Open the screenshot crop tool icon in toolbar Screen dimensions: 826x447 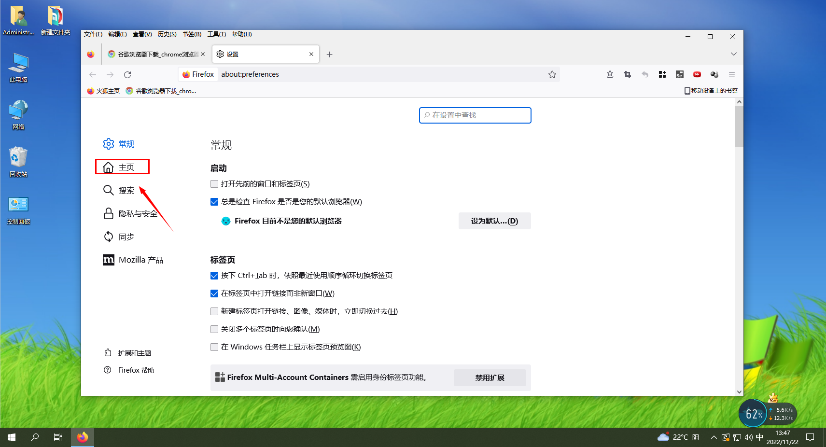pos(627,74)
